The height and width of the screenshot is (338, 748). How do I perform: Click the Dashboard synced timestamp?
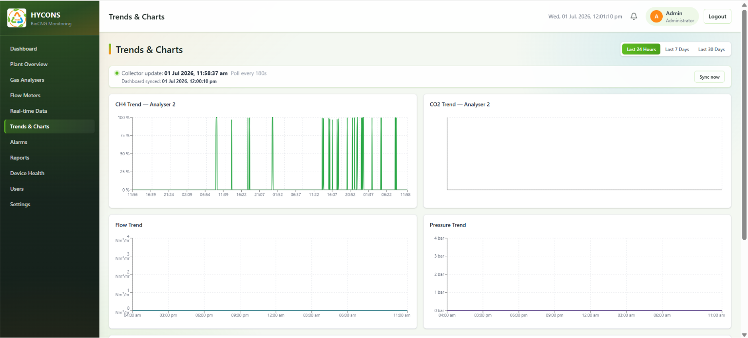pos(189,81)
